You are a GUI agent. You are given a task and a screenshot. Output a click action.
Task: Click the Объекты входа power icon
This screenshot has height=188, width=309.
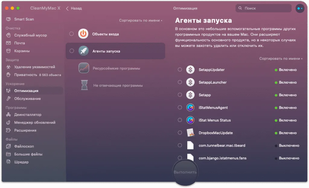tap(83, 34)
